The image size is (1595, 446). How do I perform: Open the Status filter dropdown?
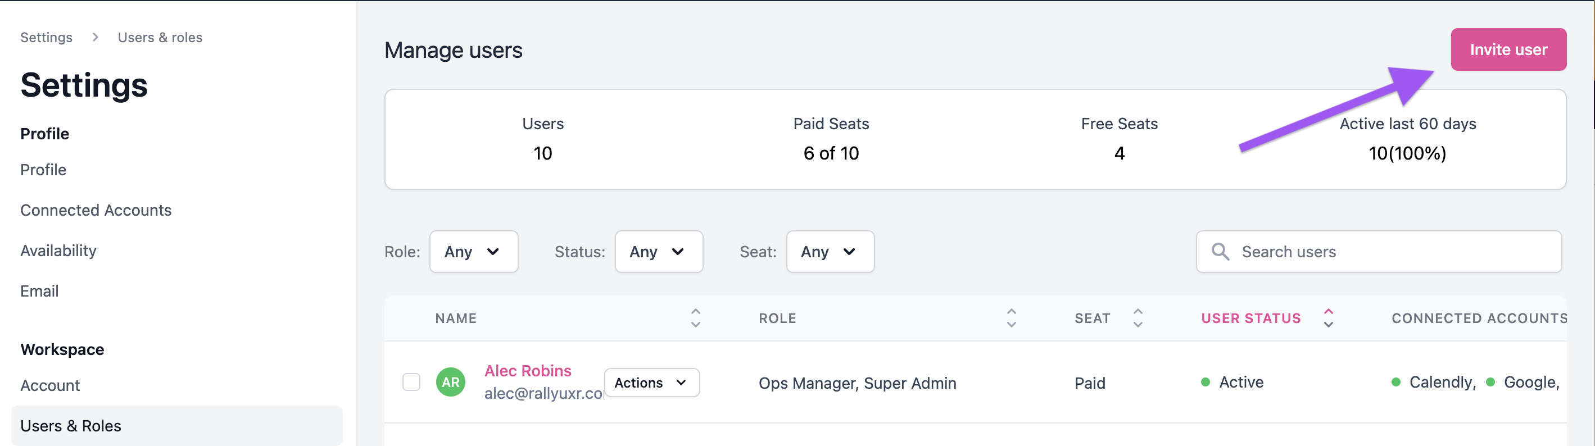[658, 252]
